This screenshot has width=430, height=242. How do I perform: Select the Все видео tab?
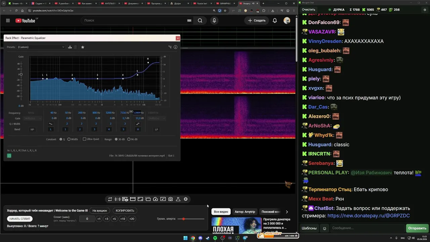point(221,212)
